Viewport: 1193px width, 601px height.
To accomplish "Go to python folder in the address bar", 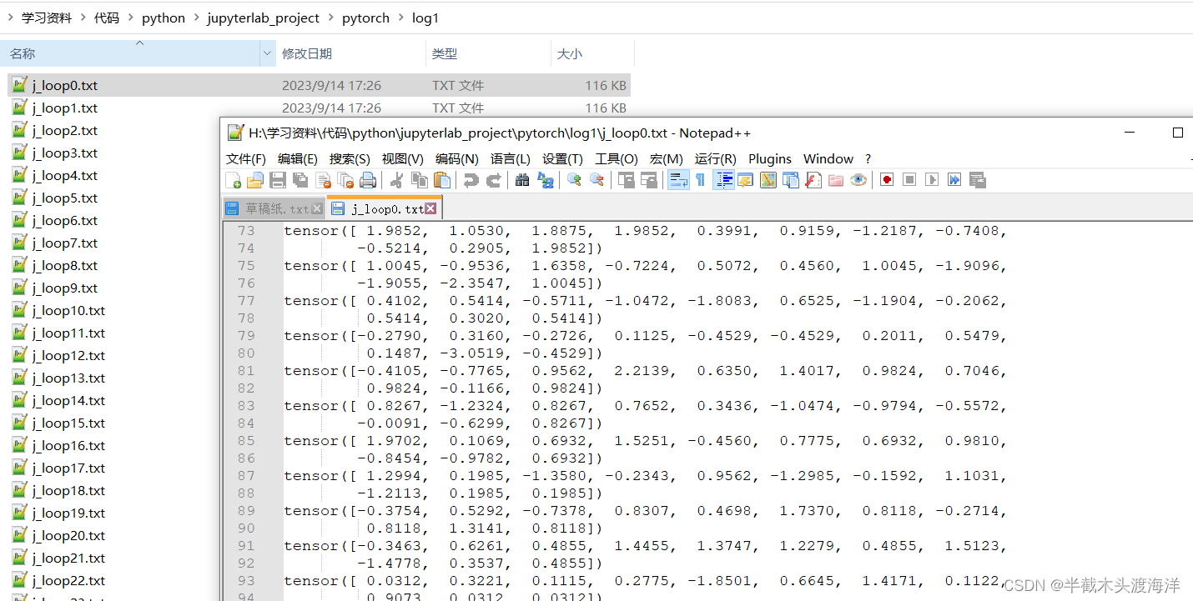I will point(164,18).
